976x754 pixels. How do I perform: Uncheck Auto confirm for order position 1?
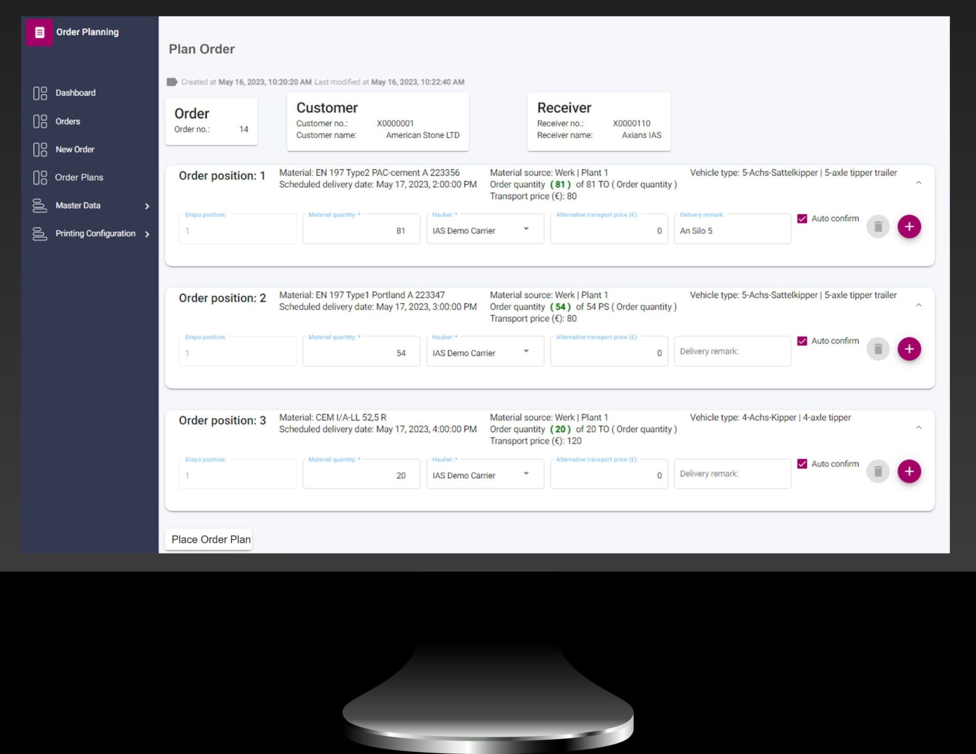(802, 218)
